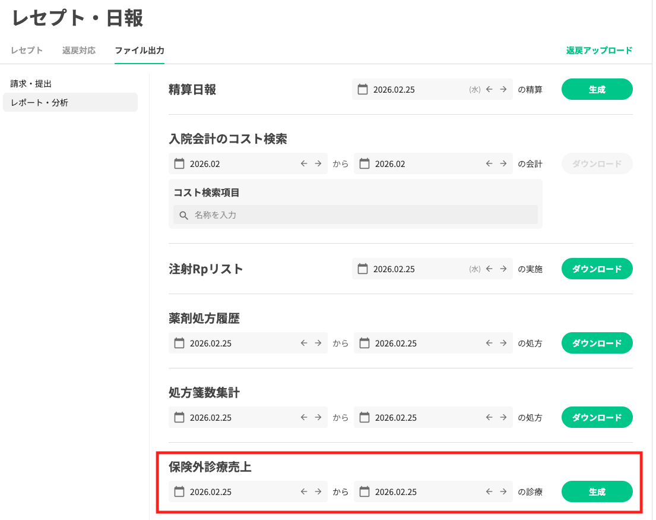Click previous arrow on 保険外診療売上 end date

point(490,492)
